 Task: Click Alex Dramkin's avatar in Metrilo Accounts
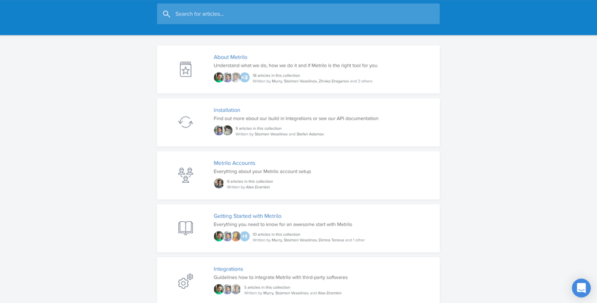click(219, 183)
